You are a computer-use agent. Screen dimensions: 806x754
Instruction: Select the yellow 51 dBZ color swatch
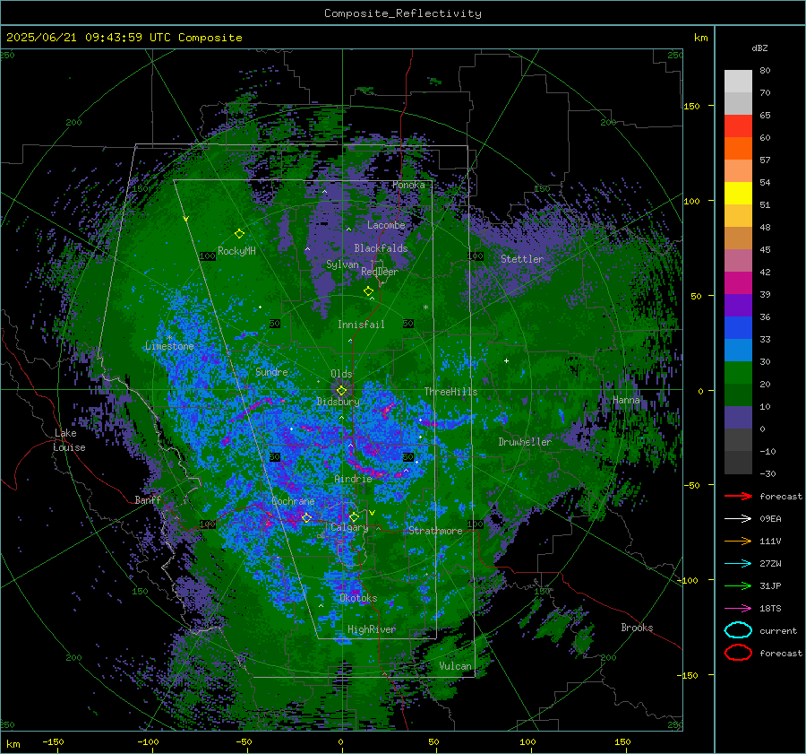[x=738, y=193]
